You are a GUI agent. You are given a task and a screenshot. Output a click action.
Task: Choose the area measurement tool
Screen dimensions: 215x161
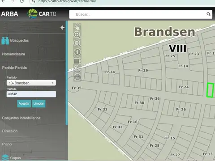point(77,61)
